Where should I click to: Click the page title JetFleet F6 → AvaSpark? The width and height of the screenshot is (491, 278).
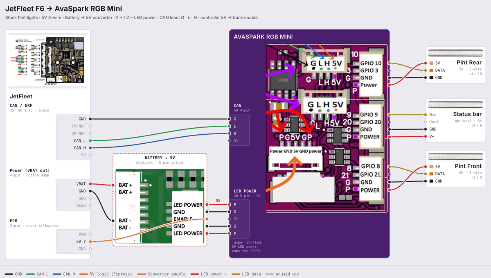(x=63, y=9)
